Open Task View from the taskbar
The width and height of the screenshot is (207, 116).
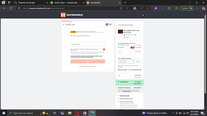pos(55,113)
